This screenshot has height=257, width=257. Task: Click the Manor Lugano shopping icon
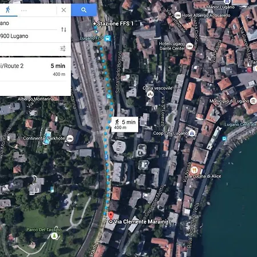point(227,2)
